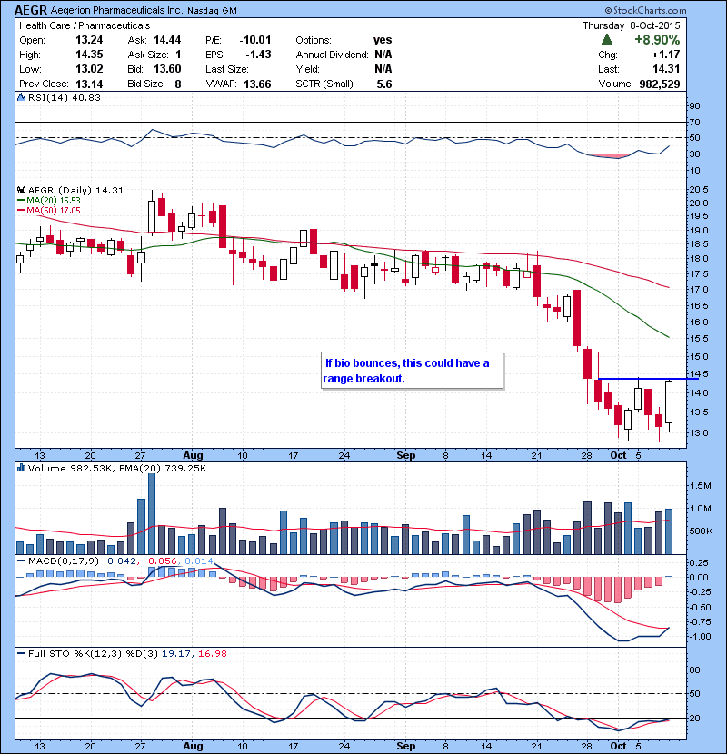Click the Aegerion Pharmaceuticals Inc. company name
The image size is (727, 754).
click(x=116, y=10)
